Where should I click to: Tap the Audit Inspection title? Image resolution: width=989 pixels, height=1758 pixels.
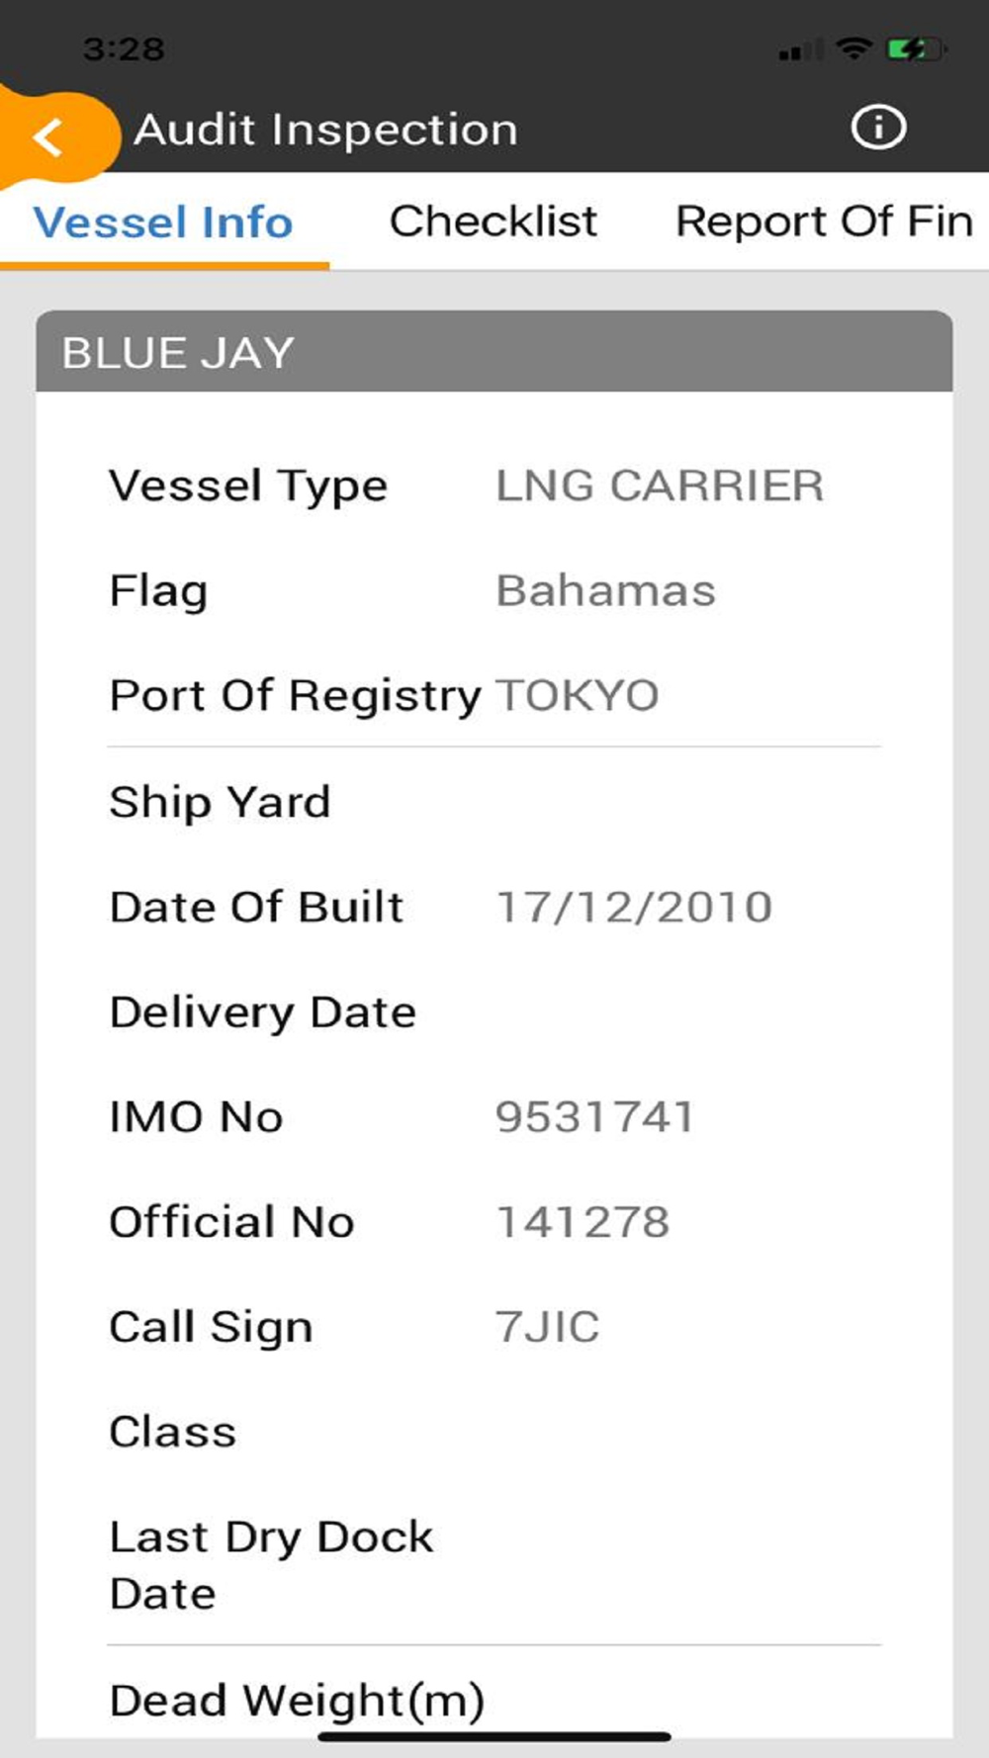click(325, 130)
